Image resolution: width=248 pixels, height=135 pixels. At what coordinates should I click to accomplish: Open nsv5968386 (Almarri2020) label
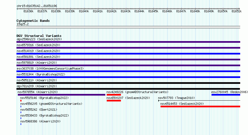[40, 121]
